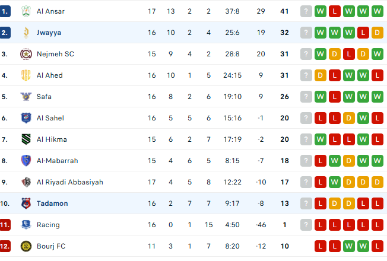Click the rank 1 position badge
Image resolution: width=387 pixels, height=261 pixels.
click(5, 11)
